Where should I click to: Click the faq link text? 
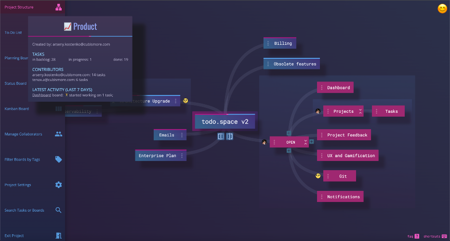pos(410,236)
